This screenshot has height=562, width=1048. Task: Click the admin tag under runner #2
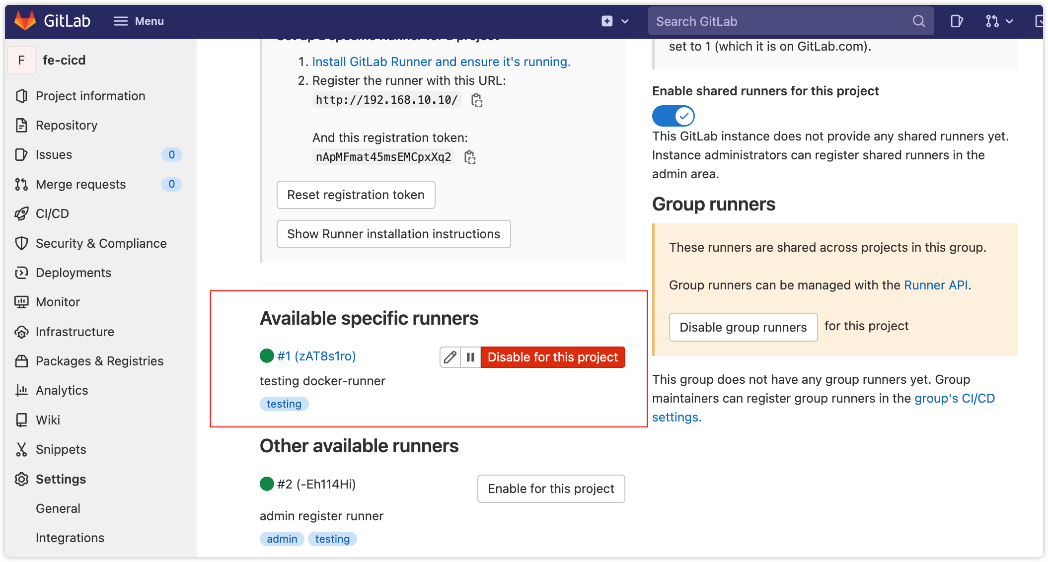point(282,539)
